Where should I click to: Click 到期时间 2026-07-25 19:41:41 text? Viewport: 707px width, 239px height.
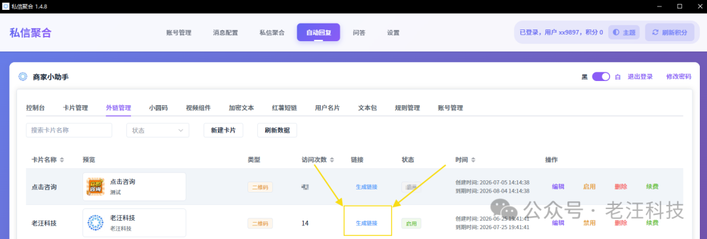[492, 227]
